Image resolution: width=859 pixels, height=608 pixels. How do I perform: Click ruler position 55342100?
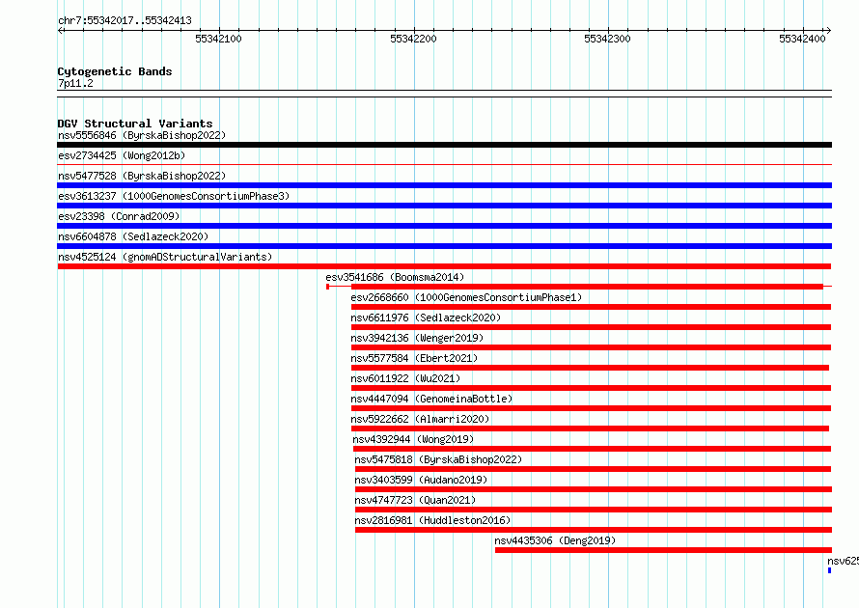pyautogui.click(x=218, y=39)
